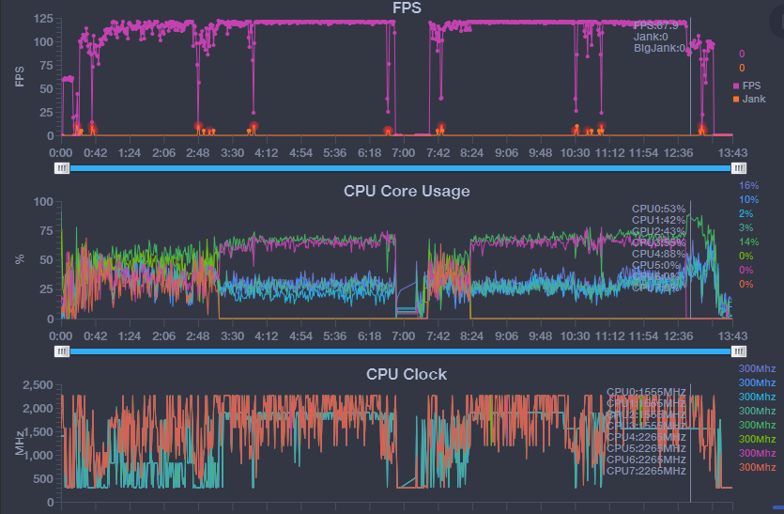Click the left range handle under FPS chart
This screenshot has width=784, height=514.
coord(62,168)
